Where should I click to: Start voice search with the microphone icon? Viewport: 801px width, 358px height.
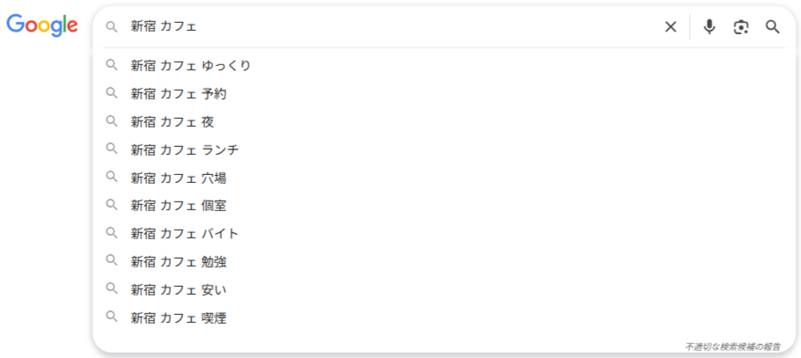tap(709, 26)
